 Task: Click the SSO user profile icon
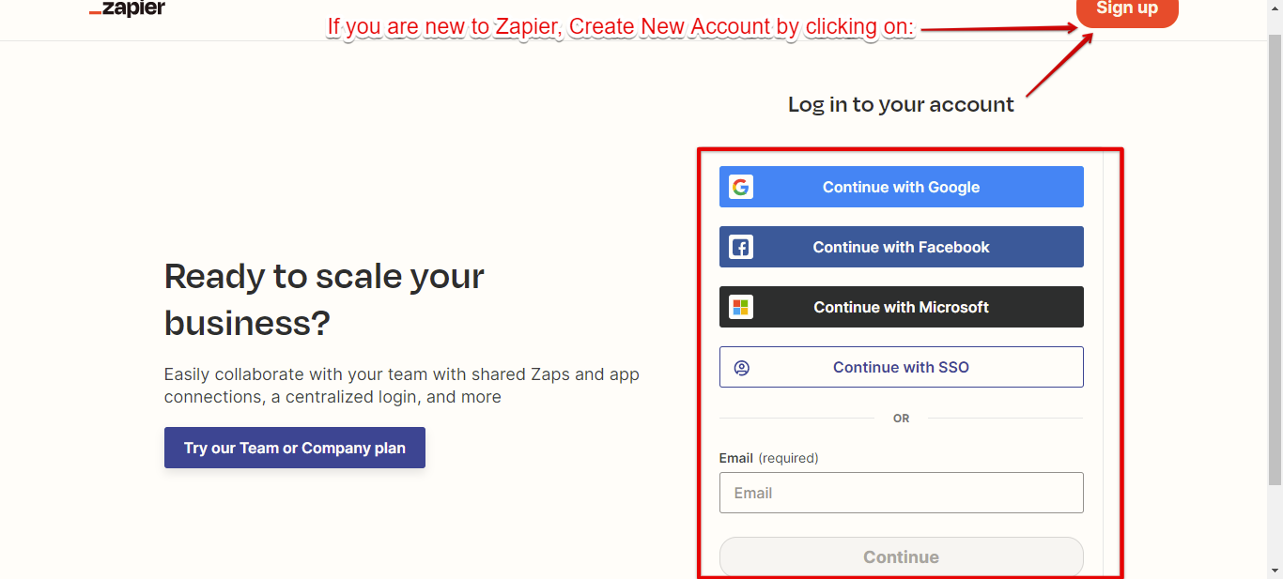click(742, 367)
